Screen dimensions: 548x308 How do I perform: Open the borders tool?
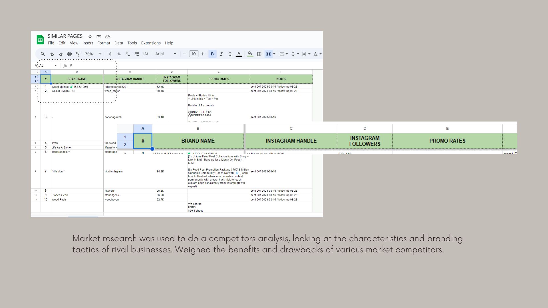tap(259, 54)
